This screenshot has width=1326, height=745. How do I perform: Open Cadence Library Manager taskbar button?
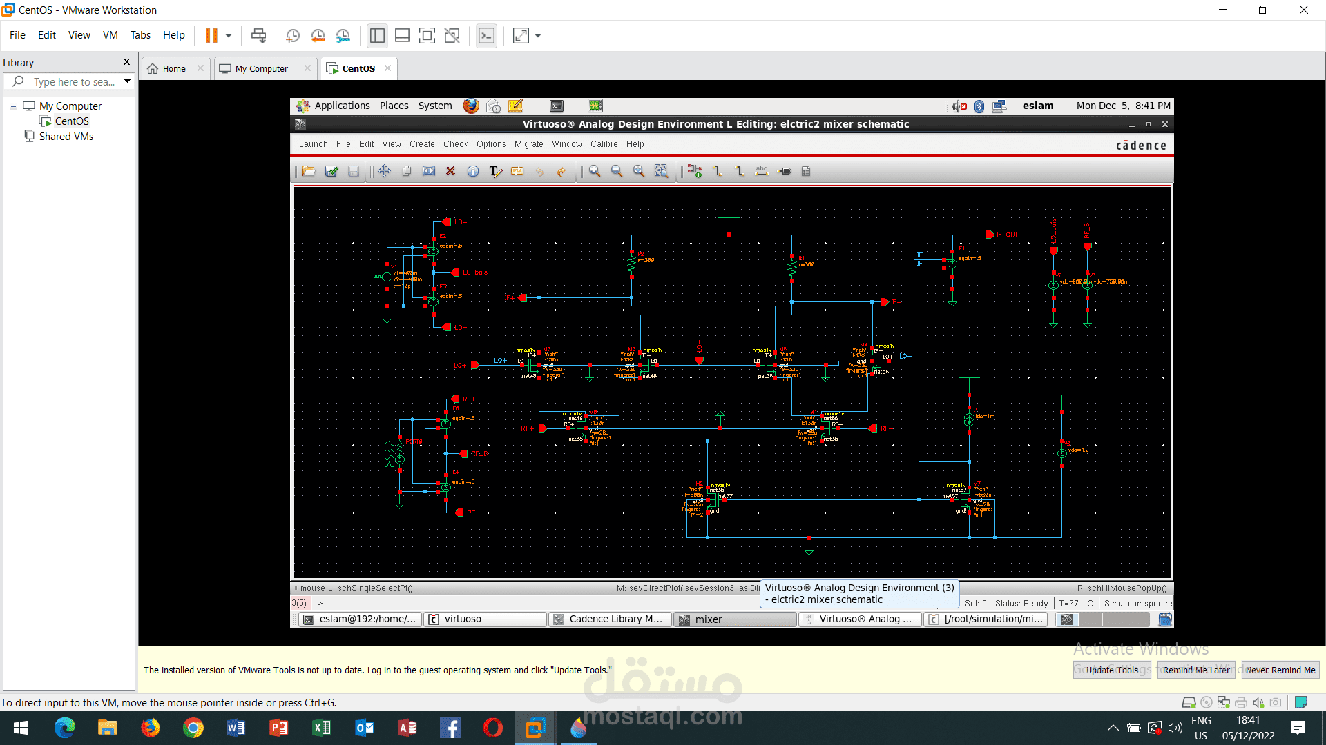click(611, 619)
